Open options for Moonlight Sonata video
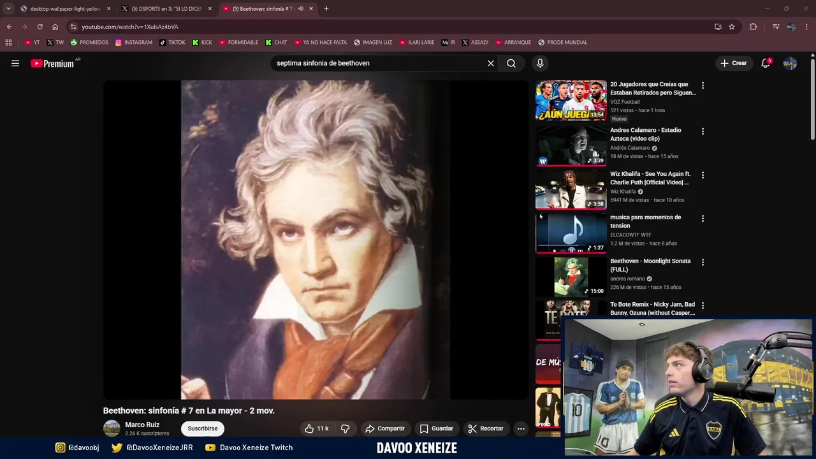Viewport: 816px width, 459px height. click(x=703, y=262)
